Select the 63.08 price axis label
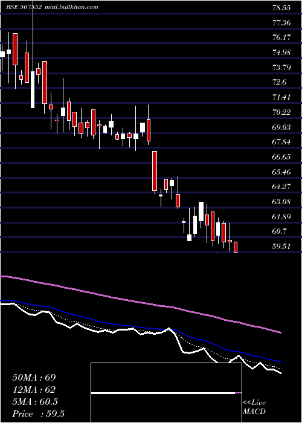 pyautogui.click(x=281, y=201)
